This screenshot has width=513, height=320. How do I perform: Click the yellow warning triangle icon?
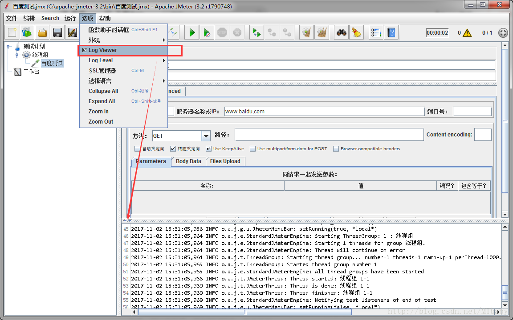pos(467,32)
